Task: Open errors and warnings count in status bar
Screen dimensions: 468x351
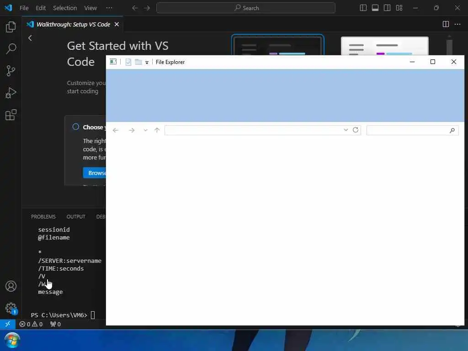Action: [x=31, y=324]
